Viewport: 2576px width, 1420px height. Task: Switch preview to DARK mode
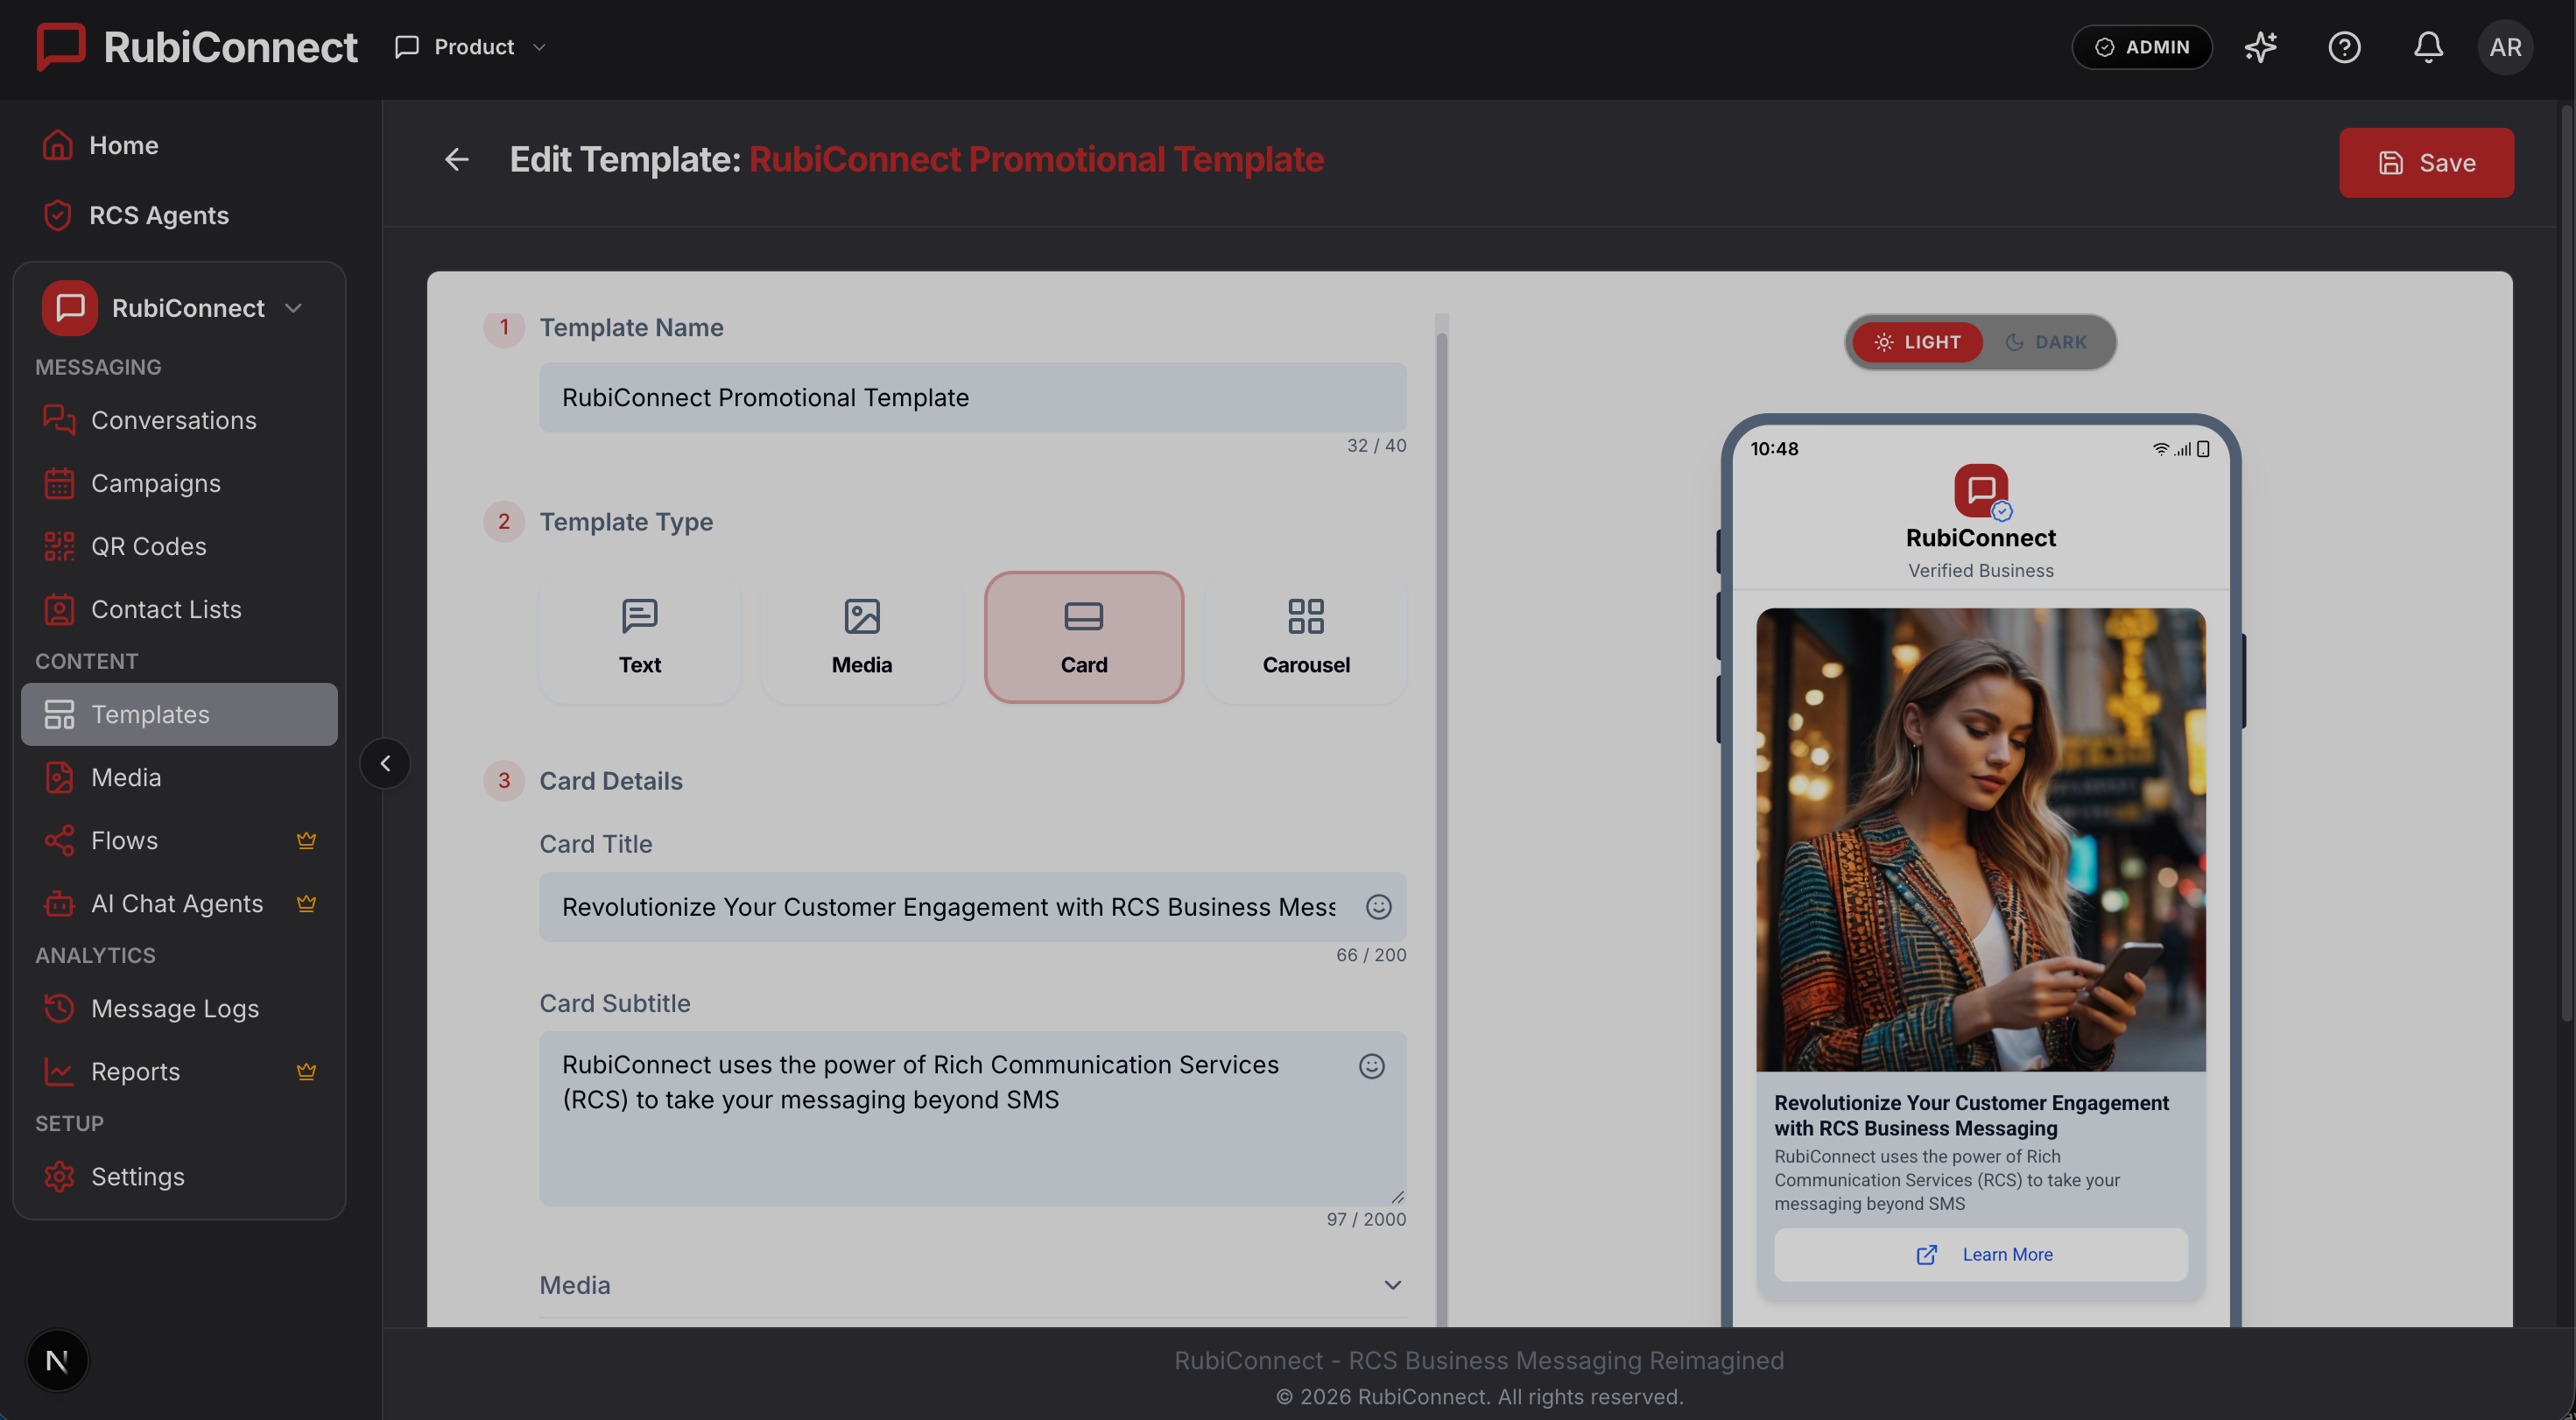(2046, 342)
